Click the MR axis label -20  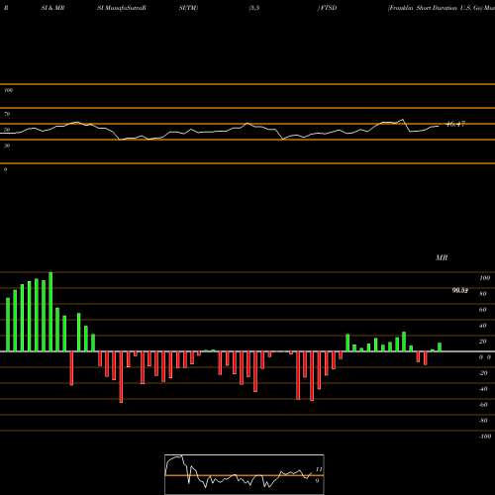[483, 373]
